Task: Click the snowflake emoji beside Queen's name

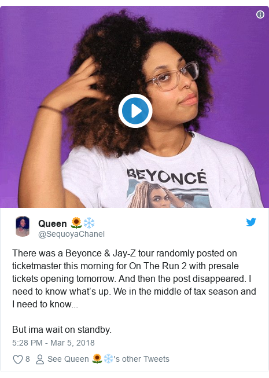Action: 89,223
